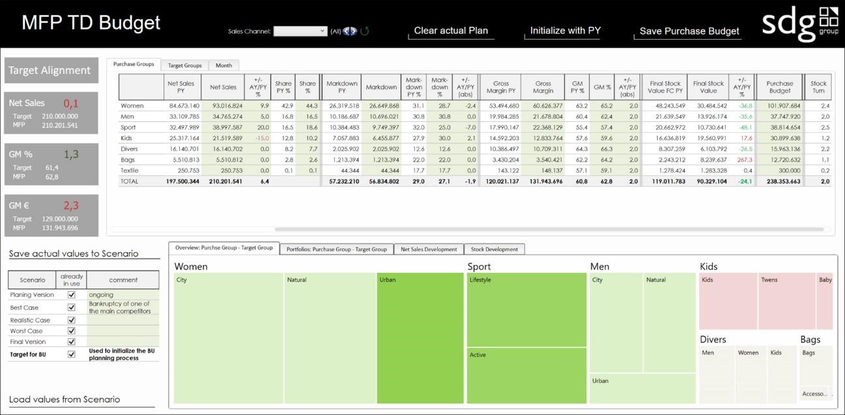Image resolution: width=845 pixels, height=415 pixels.
Task: Open Overview: Purchase Group - Target Group tab
Action: tap(224, 248)
